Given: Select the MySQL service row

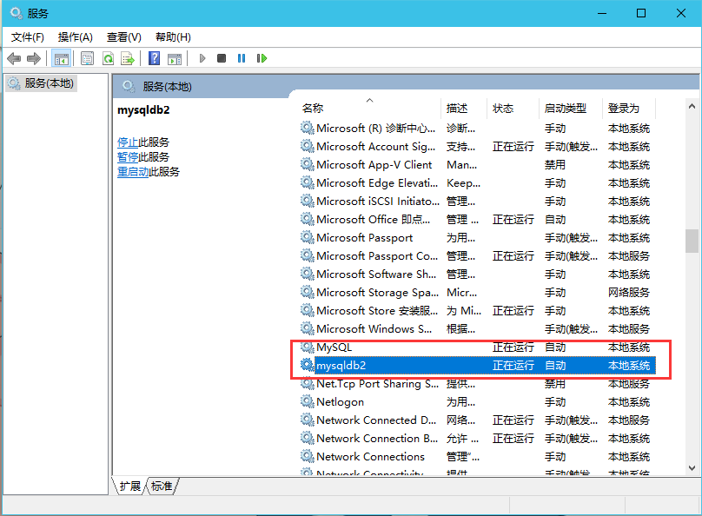Looking at the screenshot, I should click(477, 347).
